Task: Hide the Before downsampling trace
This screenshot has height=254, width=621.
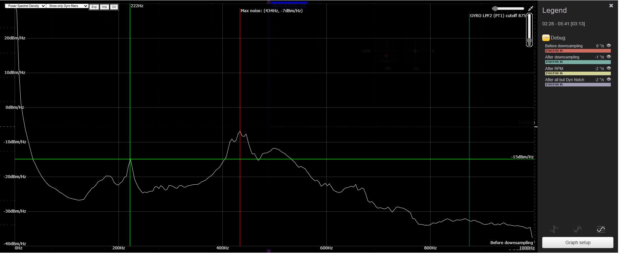Action: [609, 46]
